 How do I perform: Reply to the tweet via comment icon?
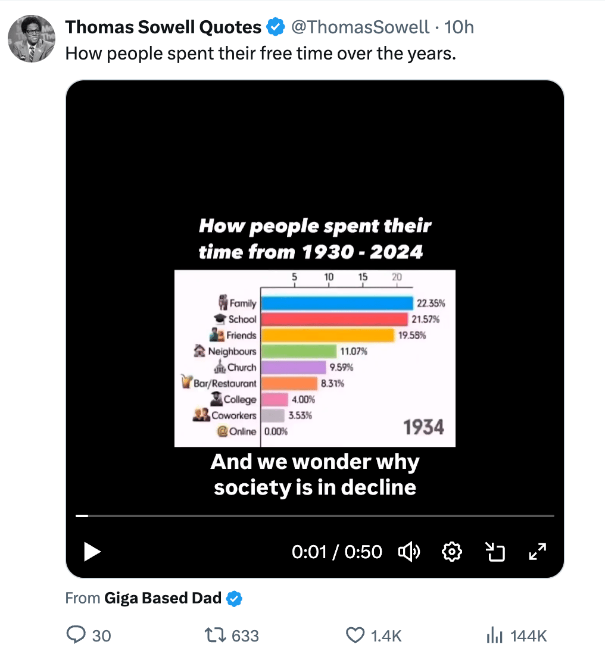point(76,636)
